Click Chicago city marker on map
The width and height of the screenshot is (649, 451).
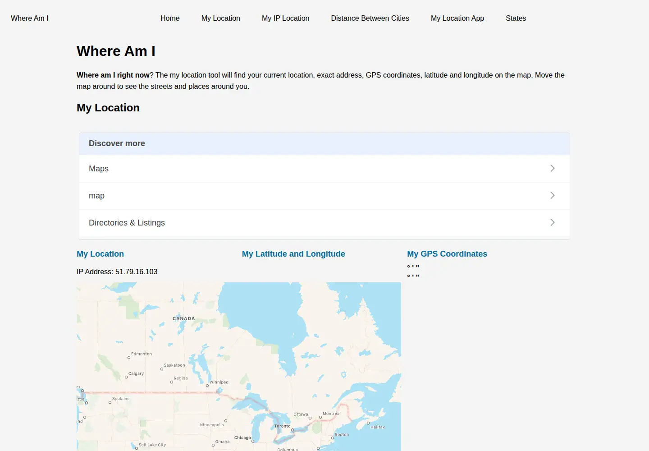click(253, 441)
